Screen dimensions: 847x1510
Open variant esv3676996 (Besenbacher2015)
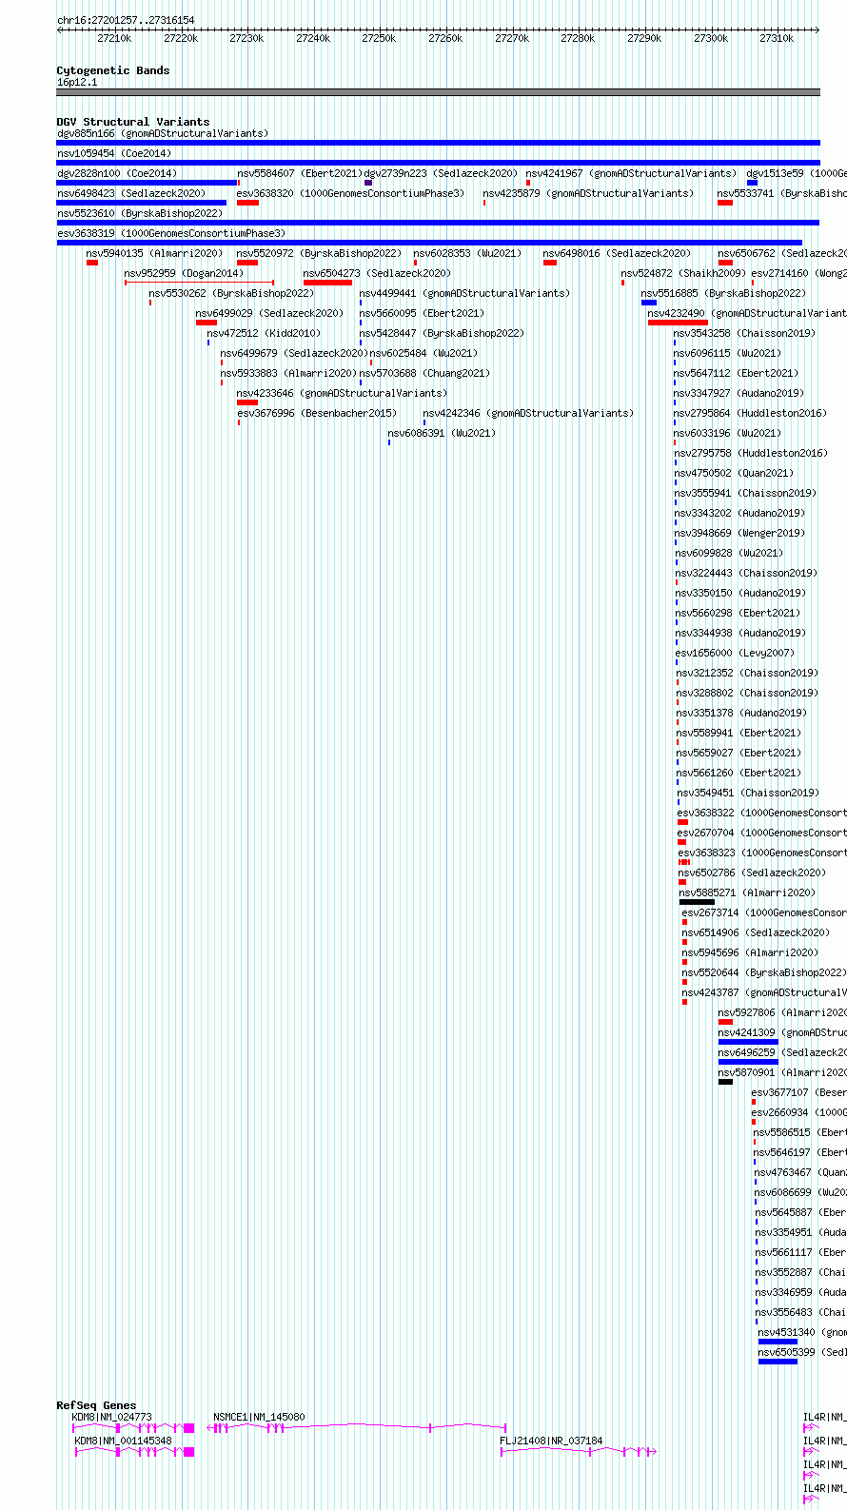point(318,413)
